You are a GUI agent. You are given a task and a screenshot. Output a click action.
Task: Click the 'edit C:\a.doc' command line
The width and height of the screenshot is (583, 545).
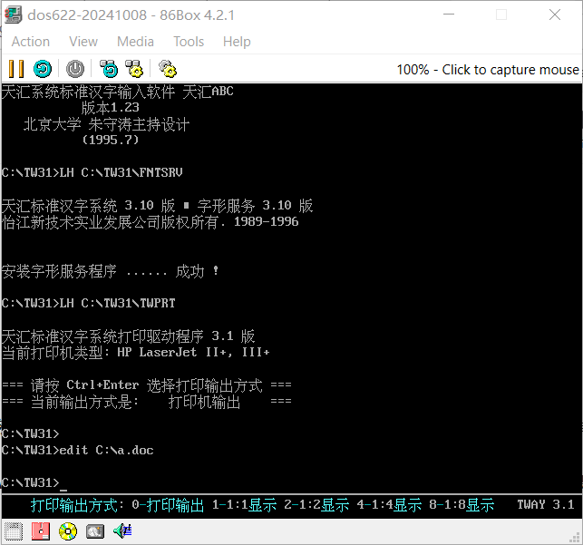[78, 450]
